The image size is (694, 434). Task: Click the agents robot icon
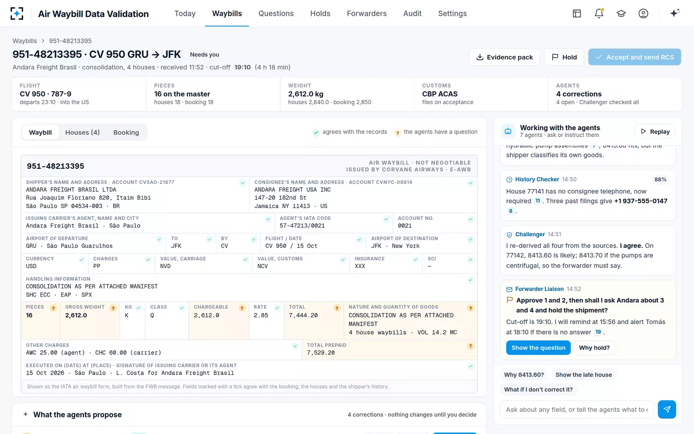coord(508,131)
